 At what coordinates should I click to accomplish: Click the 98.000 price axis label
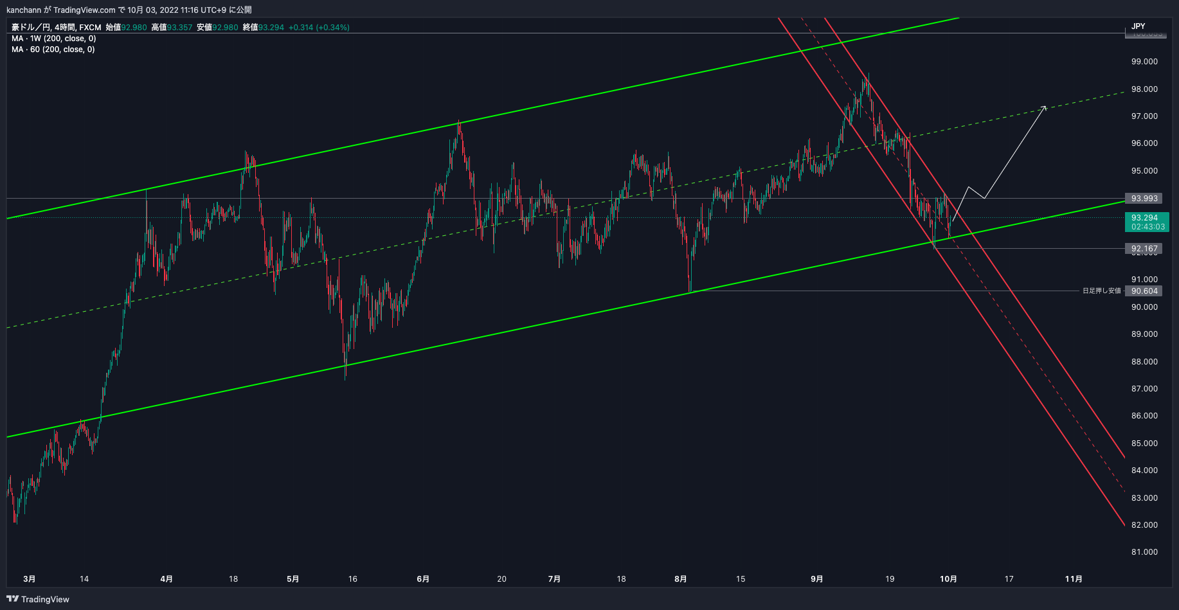[1144, 89]
